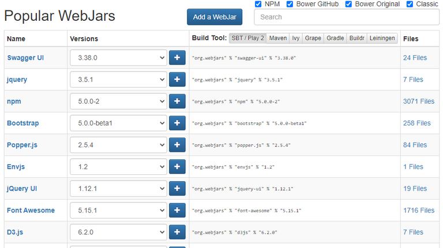Open Envjs version dropdown 1.2
The width and height of the screenshot is (443, 248).
click(118, 166)
